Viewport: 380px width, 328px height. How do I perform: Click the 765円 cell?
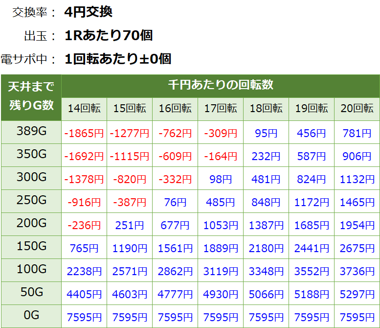(84, 247)
